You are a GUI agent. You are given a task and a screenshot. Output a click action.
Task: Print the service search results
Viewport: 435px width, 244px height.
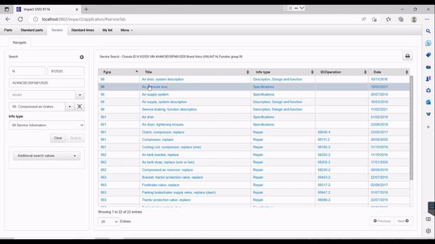(407, 56)
